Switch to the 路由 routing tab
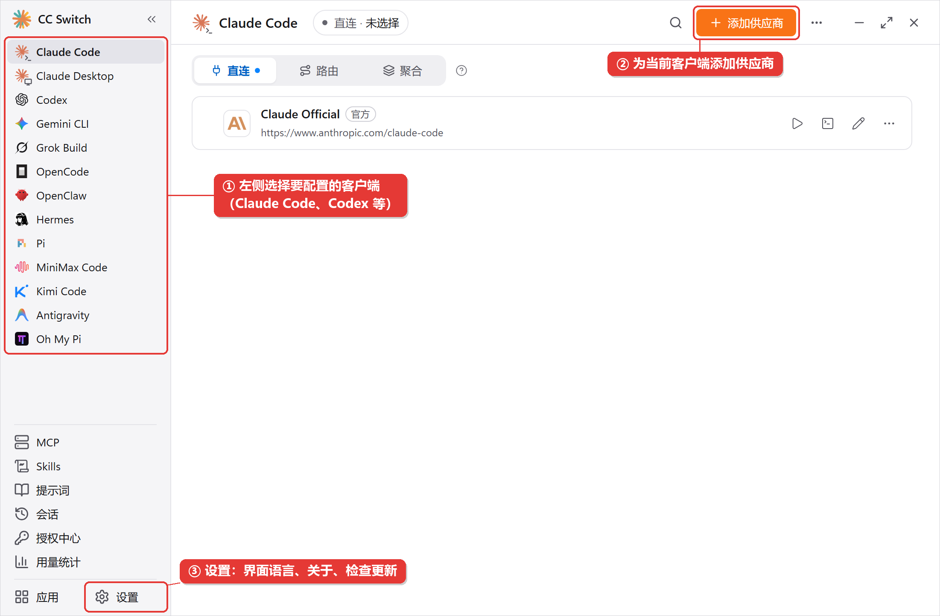The image size is (940, 616). [x=319, y=70]
